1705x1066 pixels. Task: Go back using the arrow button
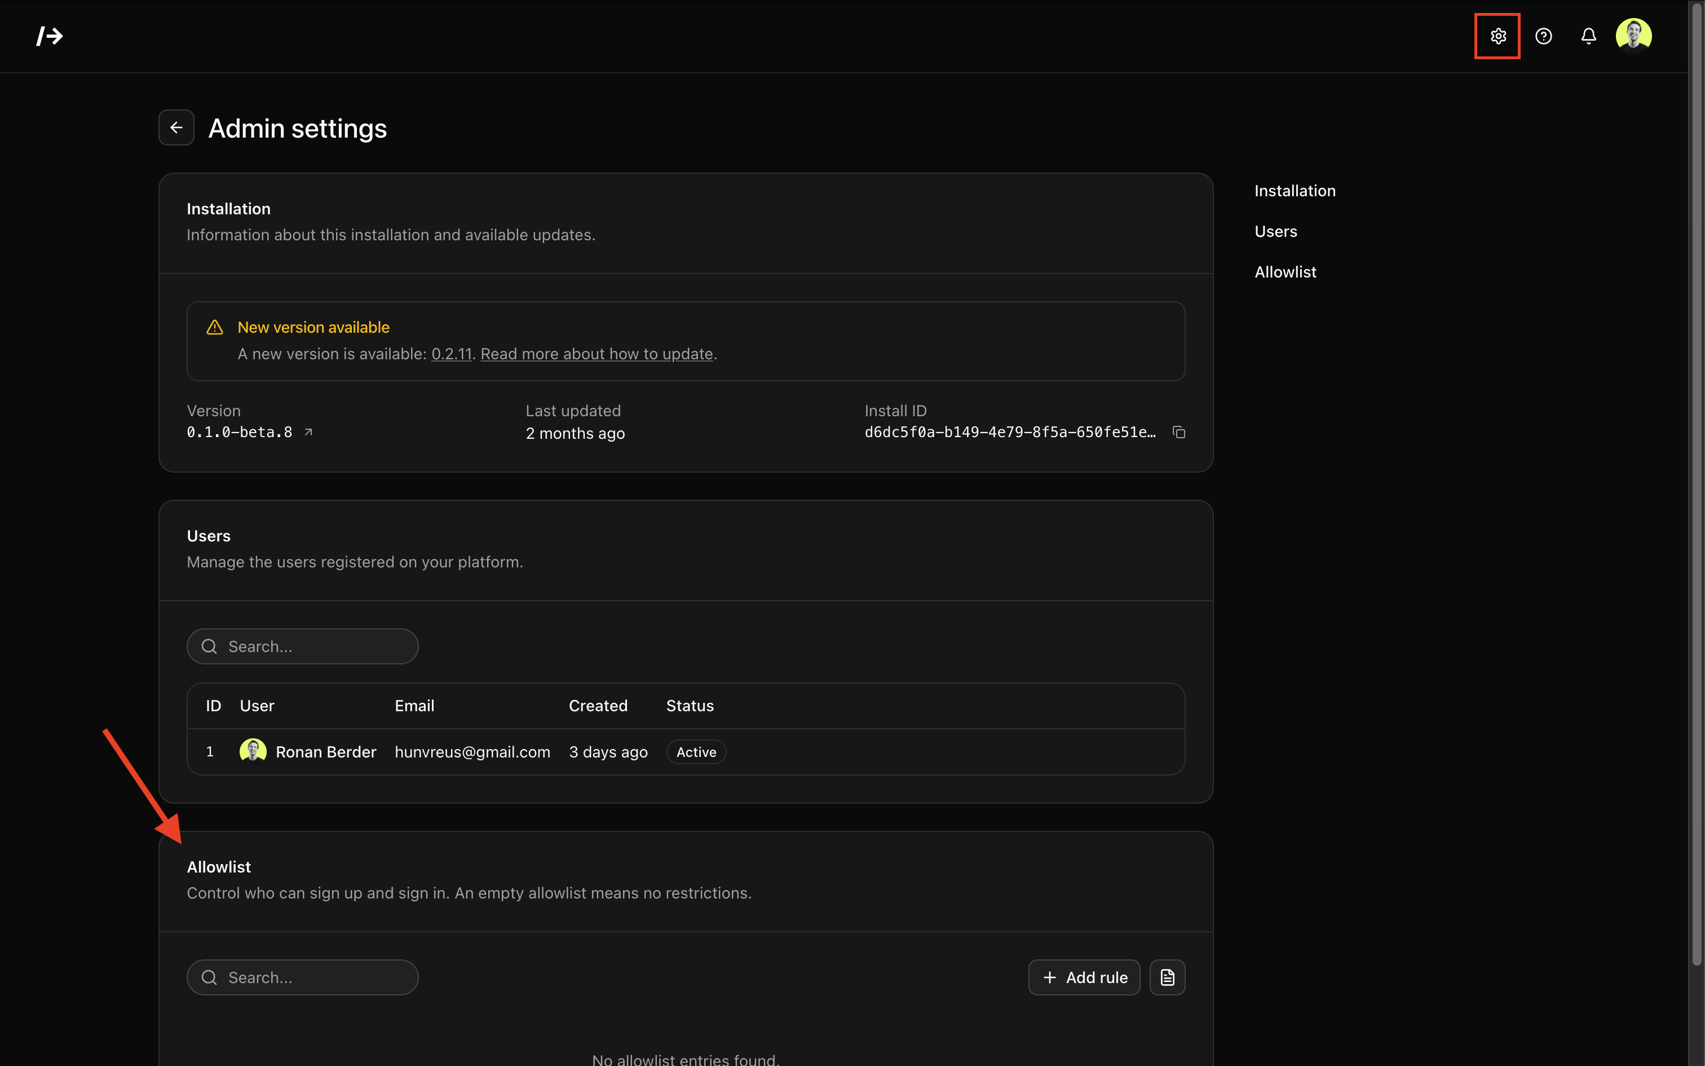[176, 127]
